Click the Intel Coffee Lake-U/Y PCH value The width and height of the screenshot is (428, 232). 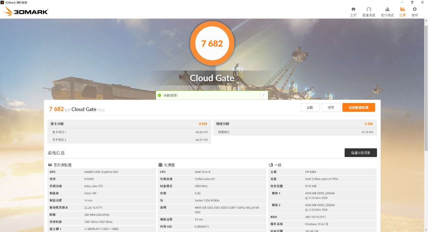321,179
